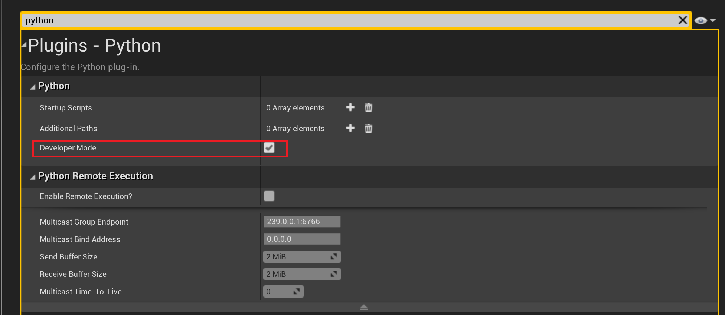Click the Receive Buffer Size label
Viewport: 725px width, 315px height.
pyautogui.click(x=73, y=274)
